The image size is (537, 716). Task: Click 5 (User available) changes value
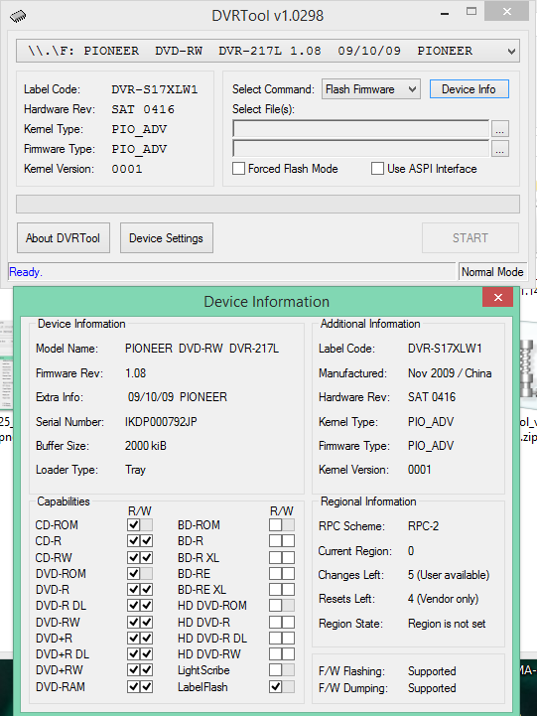(x=449, y=575)
